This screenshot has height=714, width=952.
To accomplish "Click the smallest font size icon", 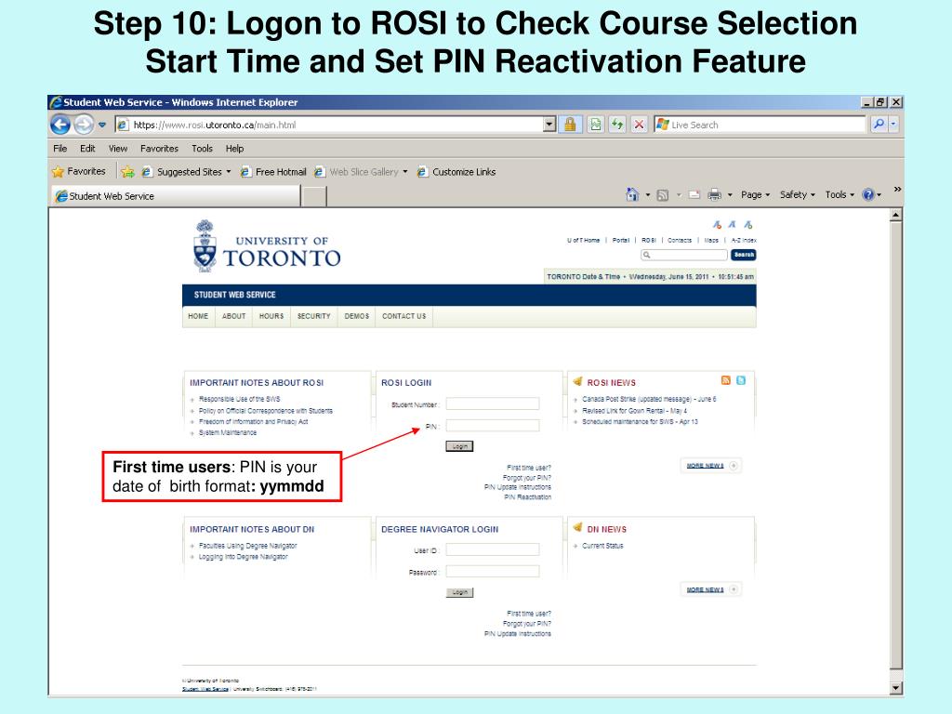I will [x=717, y=225].
